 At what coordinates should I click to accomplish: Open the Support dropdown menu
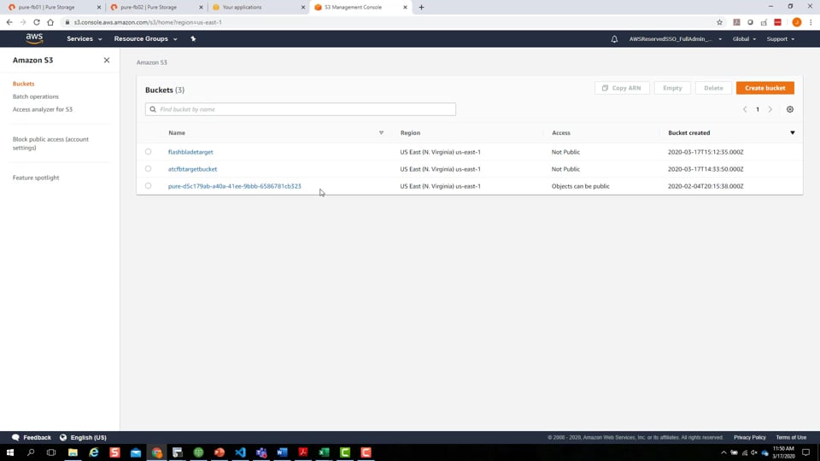[780, 38]
